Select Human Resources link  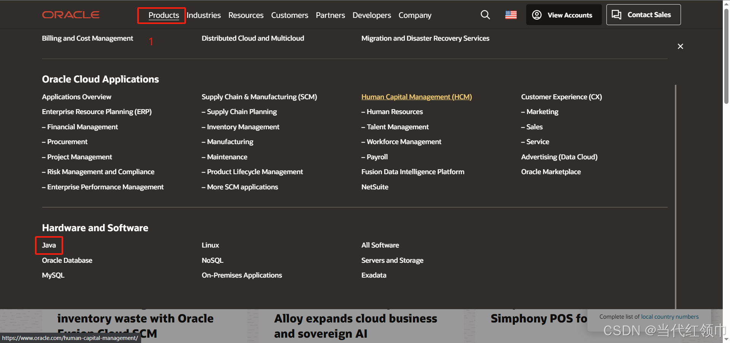click(x=392, y=112)
